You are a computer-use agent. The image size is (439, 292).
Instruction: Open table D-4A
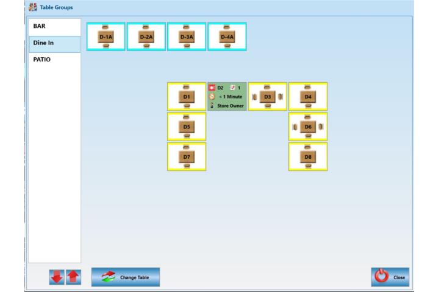click(227, 36)
